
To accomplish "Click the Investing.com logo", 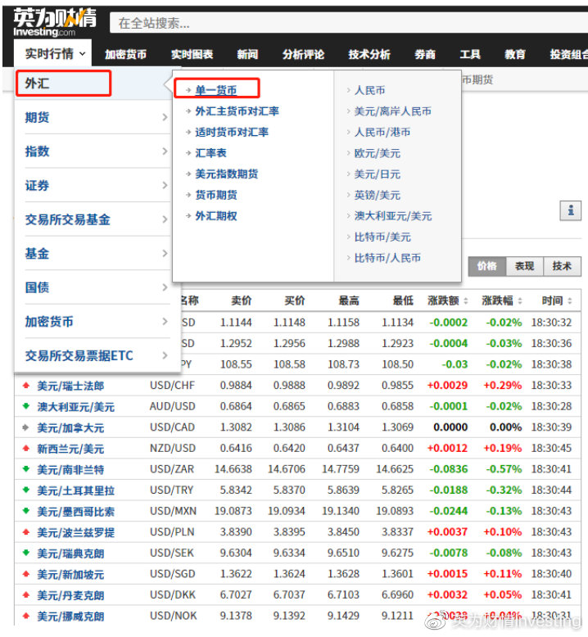I will [x=54, y=22].
